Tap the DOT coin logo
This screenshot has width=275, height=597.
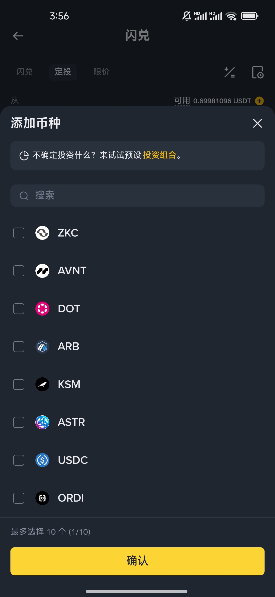click(x=42, y=308)
